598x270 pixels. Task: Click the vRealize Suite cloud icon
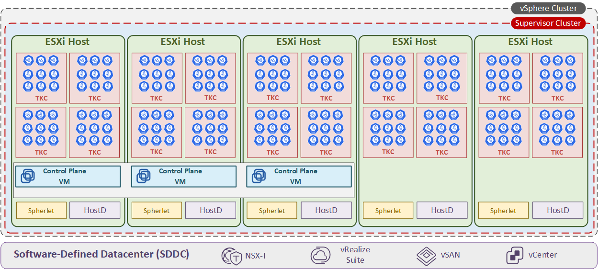coord(320,255)
